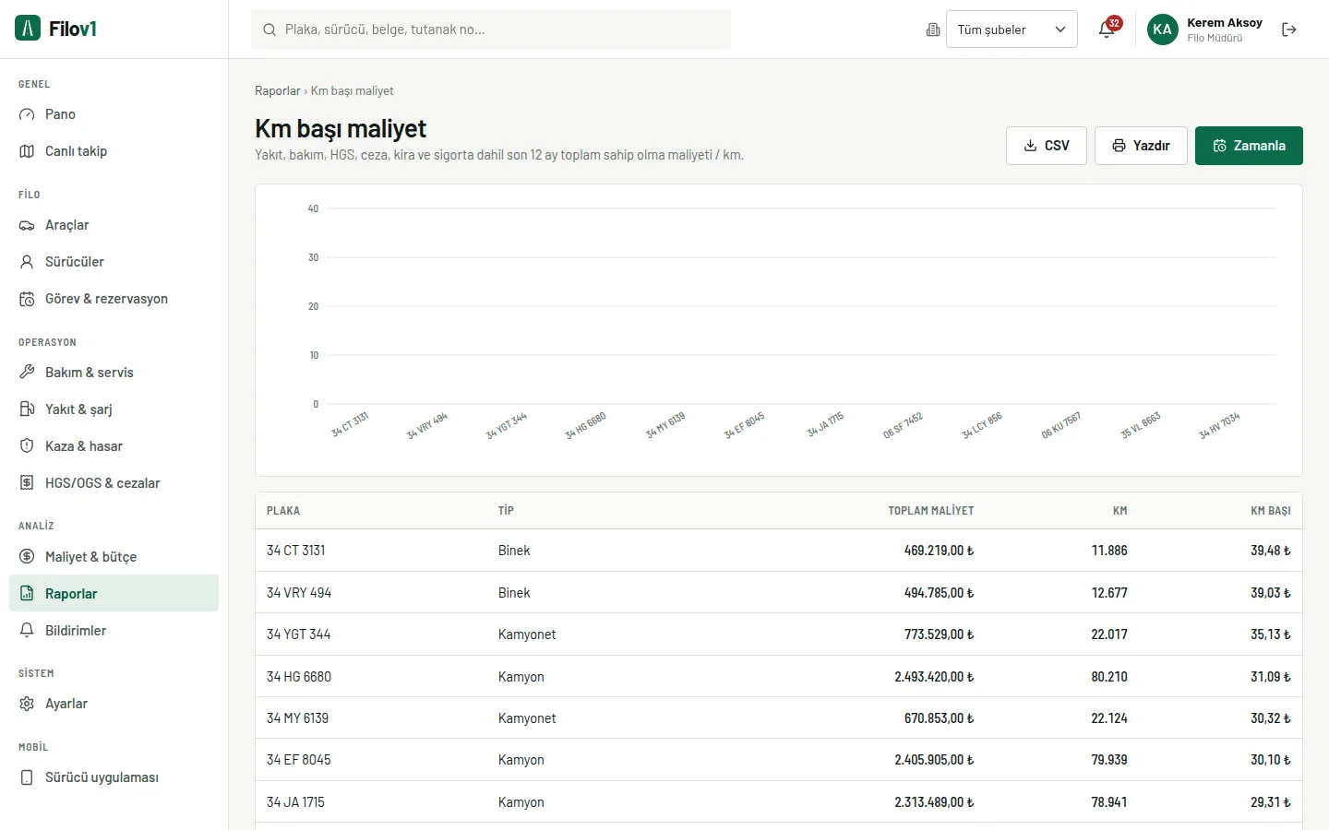Click the Araçlar car icon
Image resolution: width=1329 pixels, height=830 pixels.
point(27,225)
